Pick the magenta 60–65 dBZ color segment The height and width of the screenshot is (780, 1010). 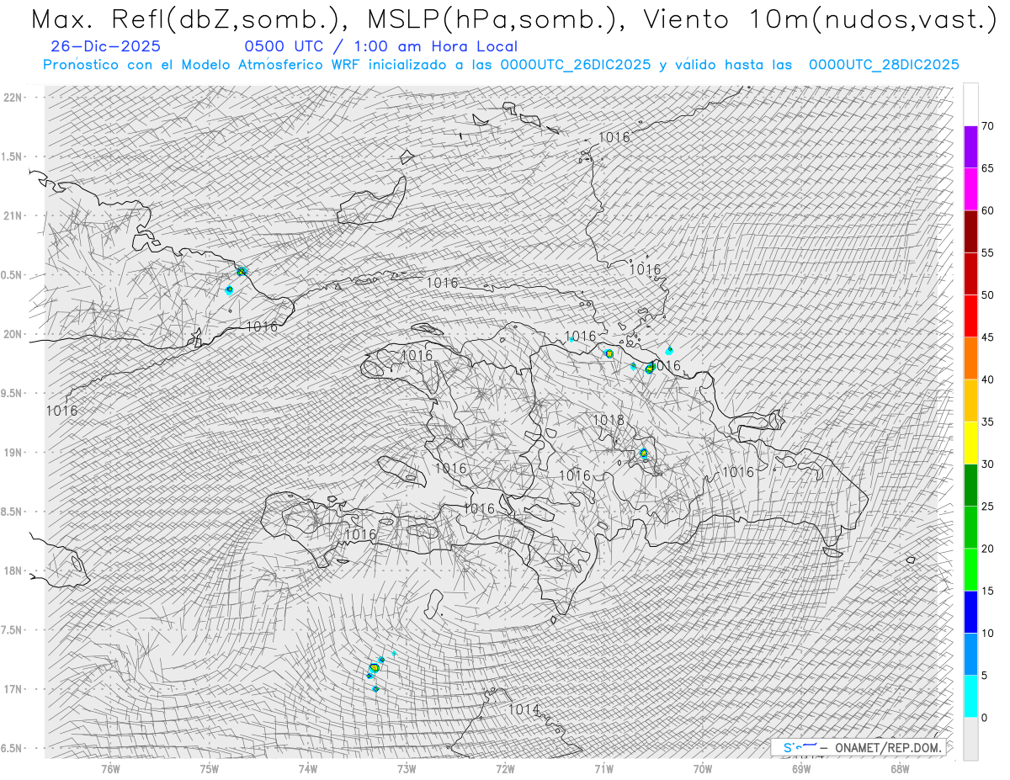click(x=970, y=189)
